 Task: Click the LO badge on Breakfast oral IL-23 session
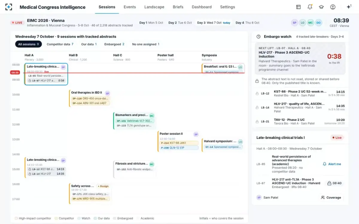[240, 67]
